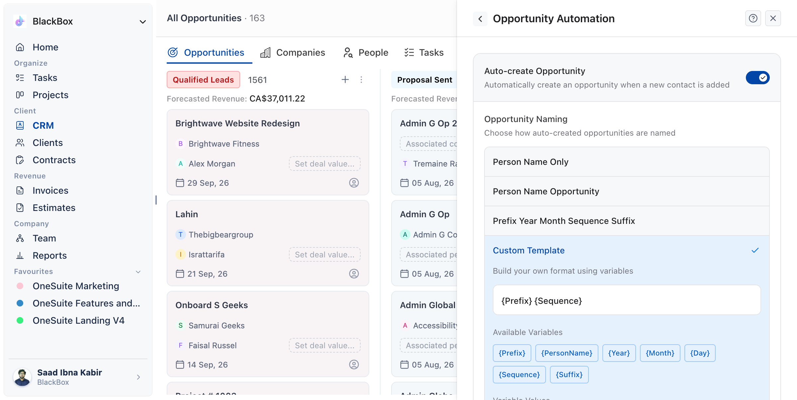
Task: Open OneSuite Marketing favourite with pink dot
Action: pos(67,286)
